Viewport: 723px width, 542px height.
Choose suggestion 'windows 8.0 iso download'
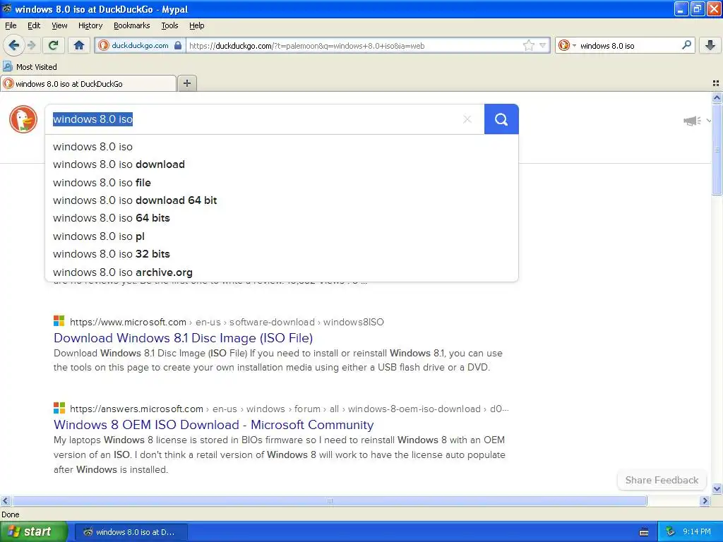[282, 164]
